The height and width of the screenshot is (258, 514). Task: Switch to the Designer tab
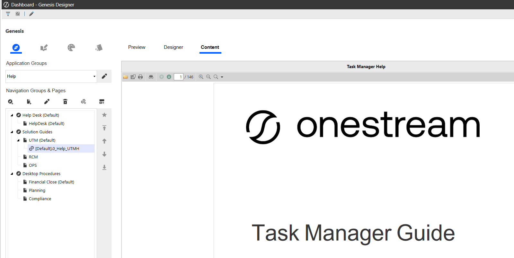[x=173, y=47]
